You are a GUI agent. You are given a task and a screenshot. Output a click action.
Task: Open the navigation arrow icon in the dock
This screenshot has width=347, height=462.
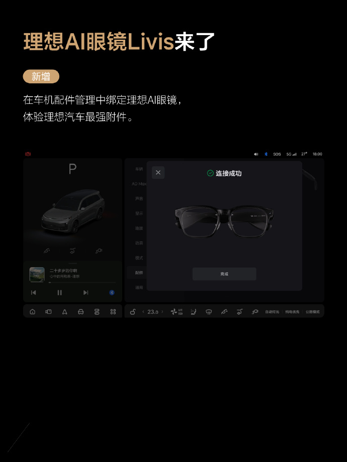coord(64,312)
